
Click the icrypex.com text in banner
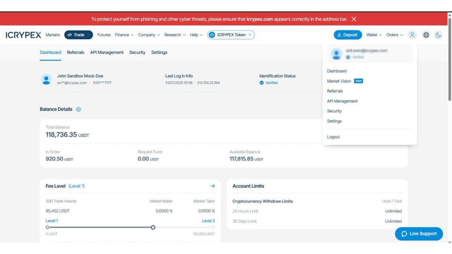260,19
